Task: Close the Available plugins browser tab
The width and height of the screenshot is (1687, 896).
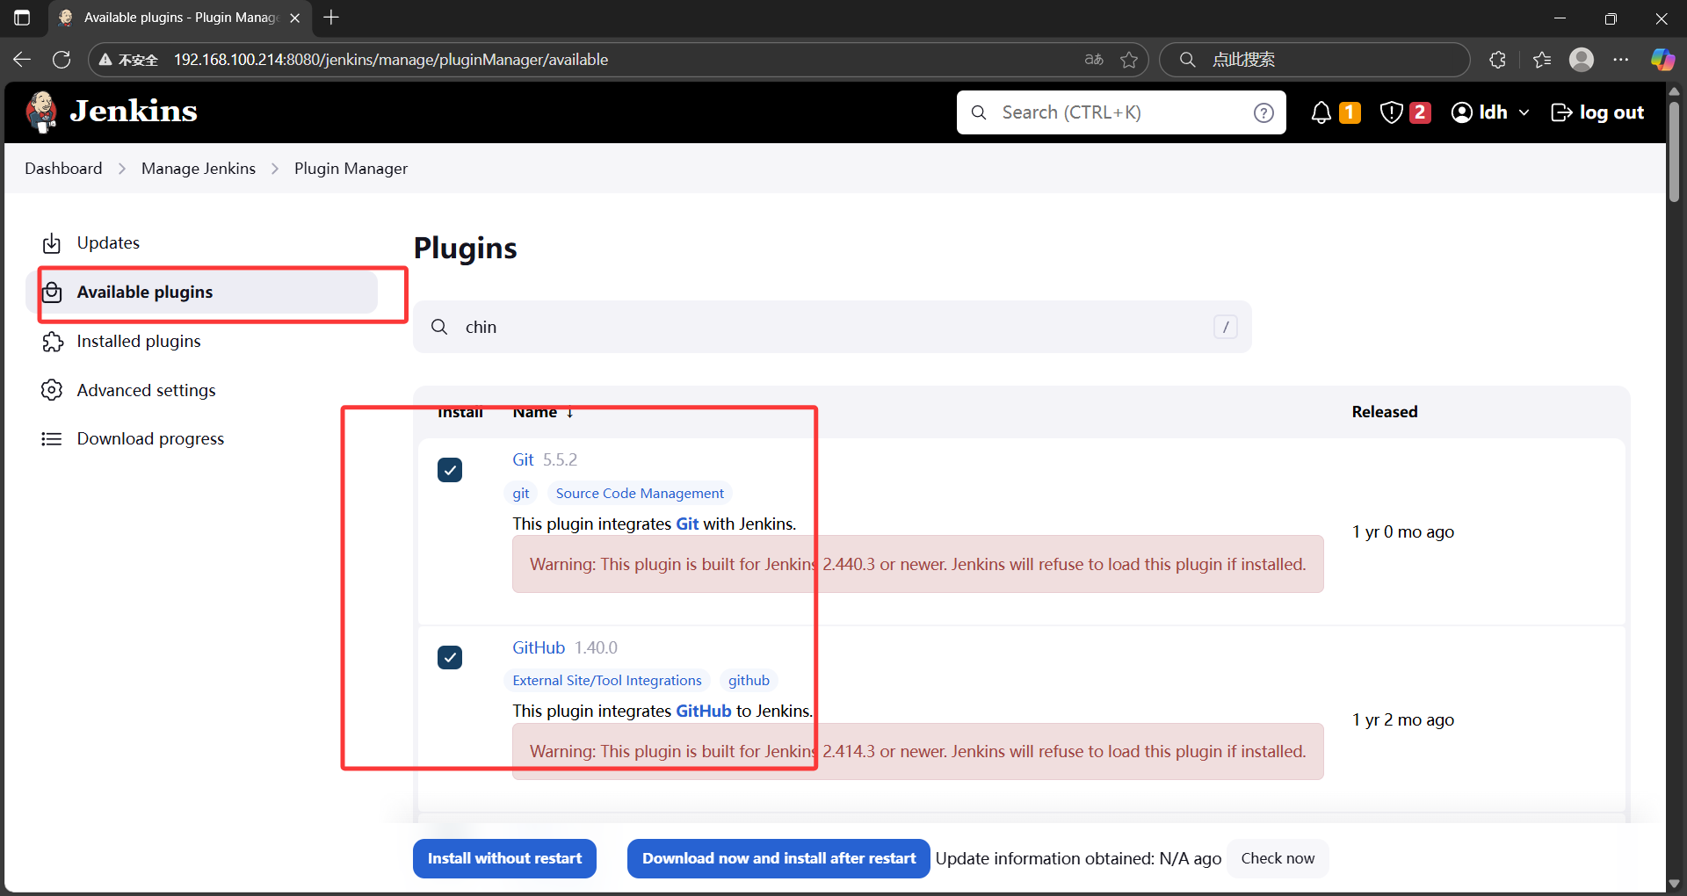Action: click(x=295, y=18)
